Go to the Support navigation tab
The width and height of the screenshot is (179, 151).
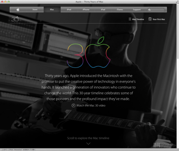pyautogui.click(x=137, y=10)
